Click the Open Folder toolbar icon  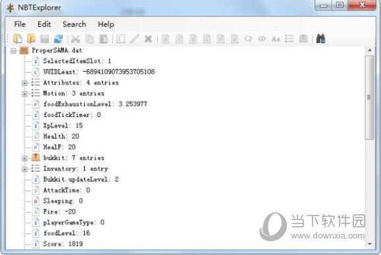click(31, 39)
